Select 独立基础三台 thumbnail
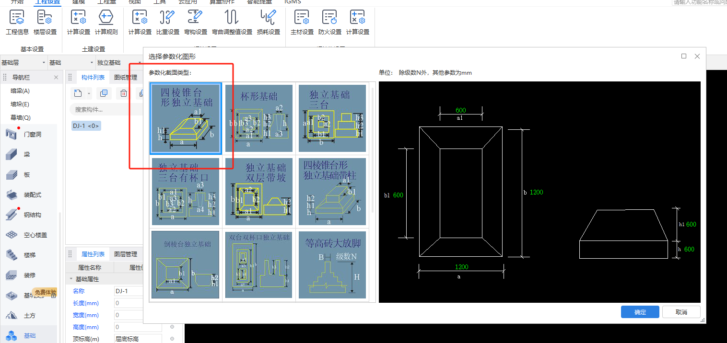Image resolution: width=727 pixels, height=343 pixels. click(332, 118)
